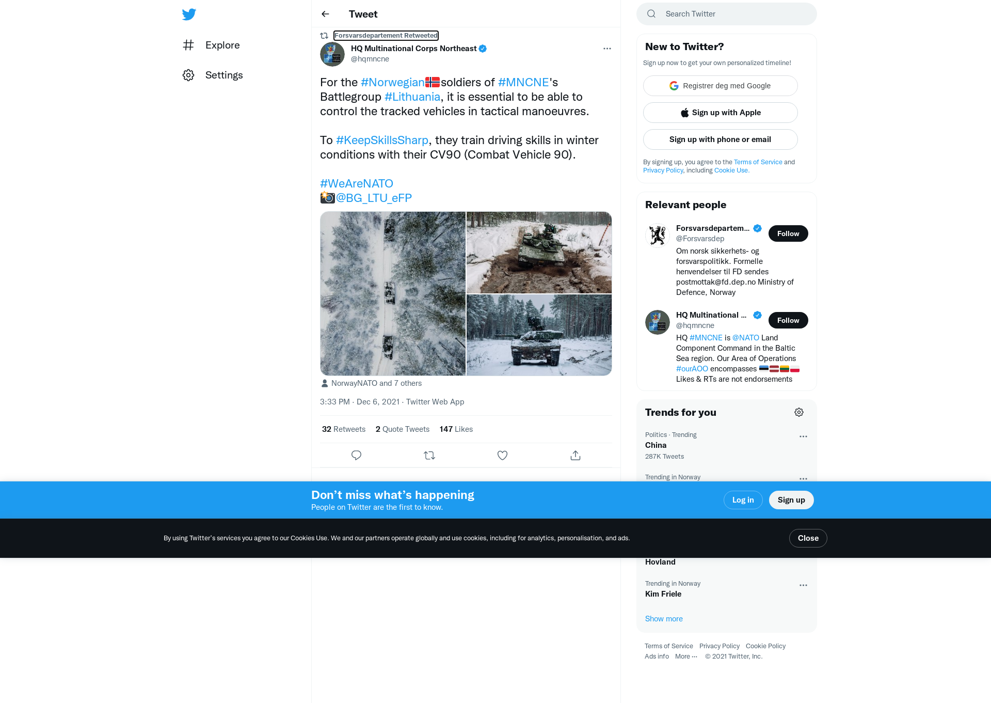The image size is (991, 703).
Task: Expand more options for China trend
Action: point(803,436)
